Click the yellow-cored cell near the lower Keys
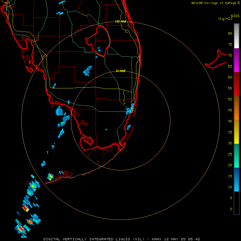 point(50,177)
